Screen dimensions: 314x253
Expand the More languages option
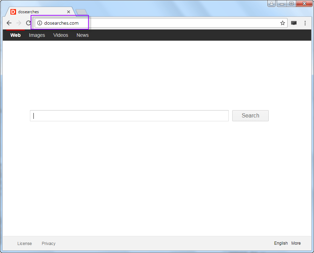click(296, 243)
